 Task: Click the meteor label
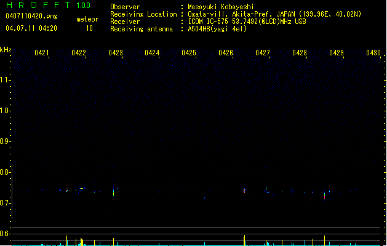coord(87,19)
